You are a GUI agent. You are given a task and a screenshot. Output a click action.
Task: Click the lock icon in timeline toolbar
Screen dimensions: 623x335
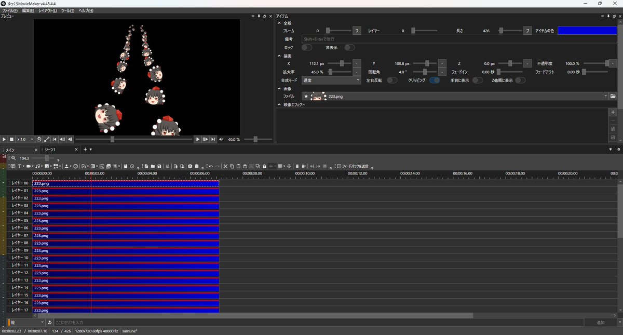click(264, 166)
